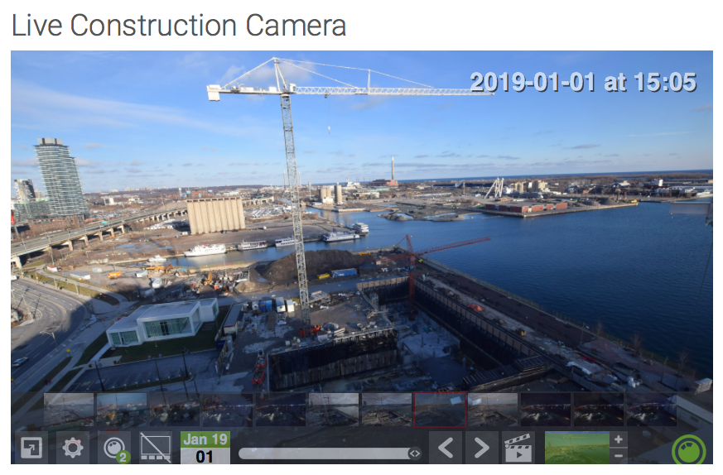The height and width of the screenshot is (475, 723).
Task: Zoom in with the plus button
Action: (x=619, y=439)
